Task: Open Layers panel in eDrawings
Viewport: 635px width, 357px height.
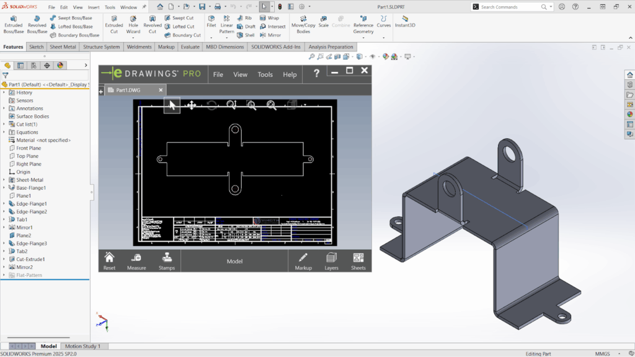Action: (331, 261)
